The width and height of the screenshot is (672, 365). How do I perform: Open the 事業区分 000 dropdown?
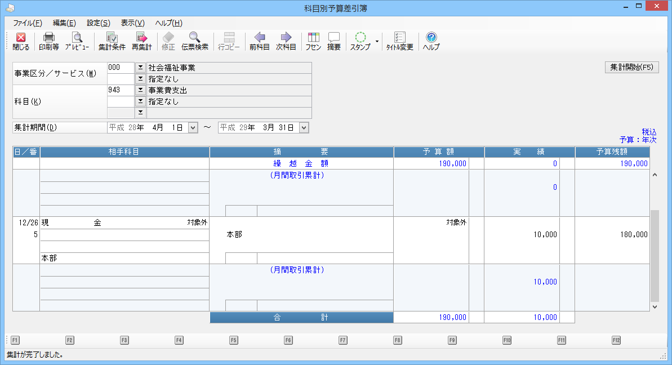click(140, 68)
